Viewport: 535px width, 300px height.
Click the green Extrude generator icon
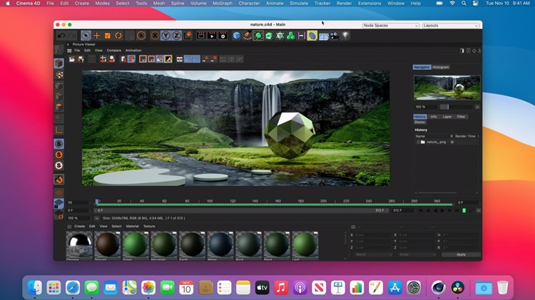tap(269, 36)
